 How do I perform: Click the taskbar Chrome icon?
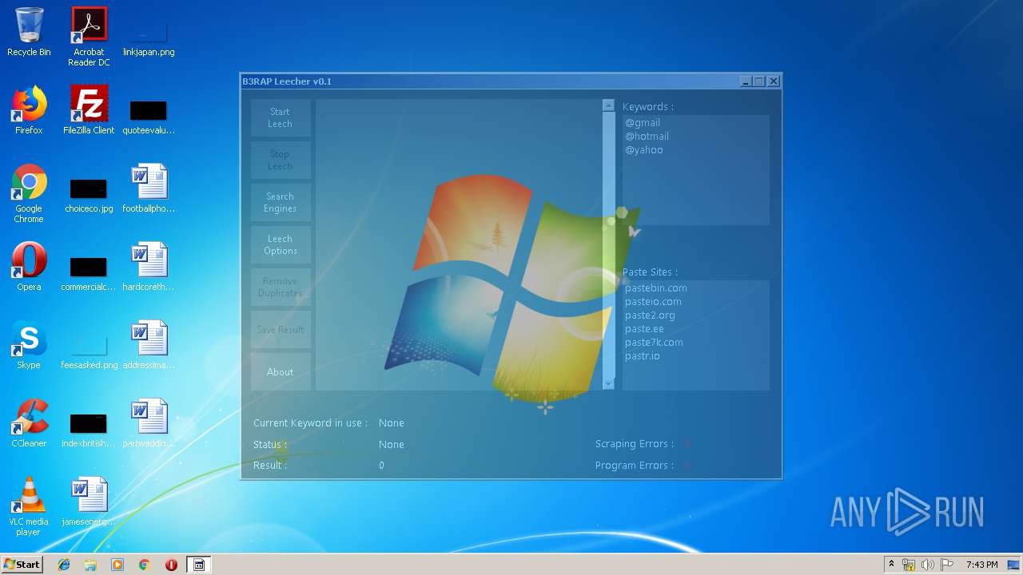point(145,565)
